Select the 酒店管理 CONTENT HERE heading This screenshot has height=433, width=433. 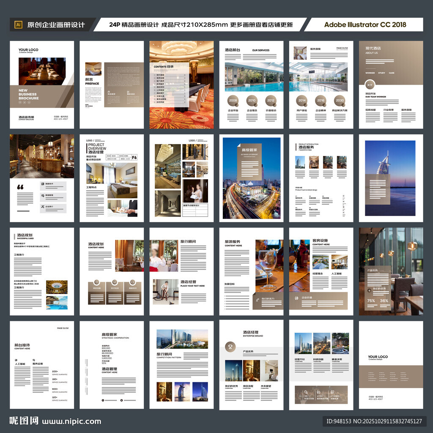point(110,370)
